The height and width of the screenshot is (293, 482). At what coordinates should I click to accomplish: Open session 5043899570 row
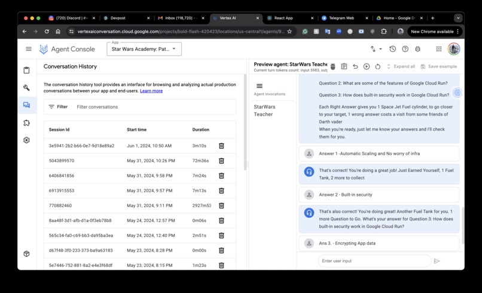(x=140, y=161)
